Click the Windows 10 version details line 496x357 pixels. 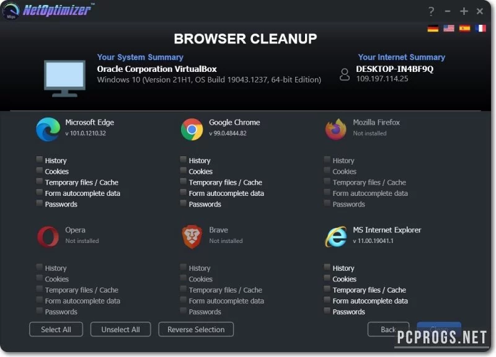[x=209, y=80]
